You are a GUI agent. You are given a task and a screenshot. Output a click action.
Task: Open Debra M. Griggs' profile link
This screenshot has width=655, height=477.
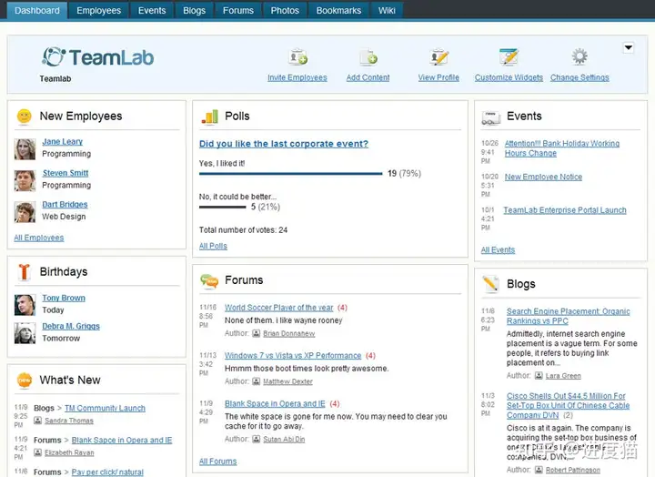tap(71, 326)
